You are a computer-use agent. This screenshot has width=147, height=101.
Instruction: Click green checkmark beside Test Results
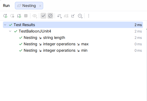(11, 25)
